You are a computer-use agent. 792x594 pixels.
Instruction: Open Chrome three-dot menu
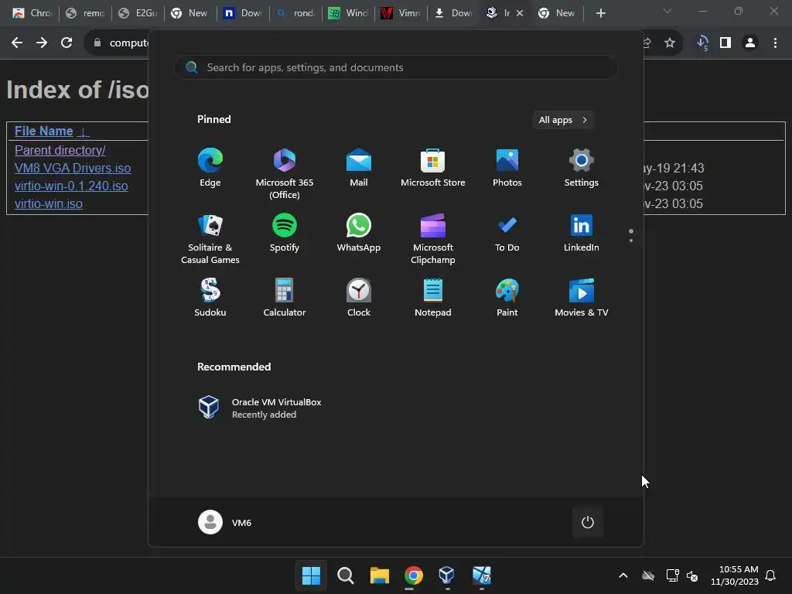tap(775, 43)
